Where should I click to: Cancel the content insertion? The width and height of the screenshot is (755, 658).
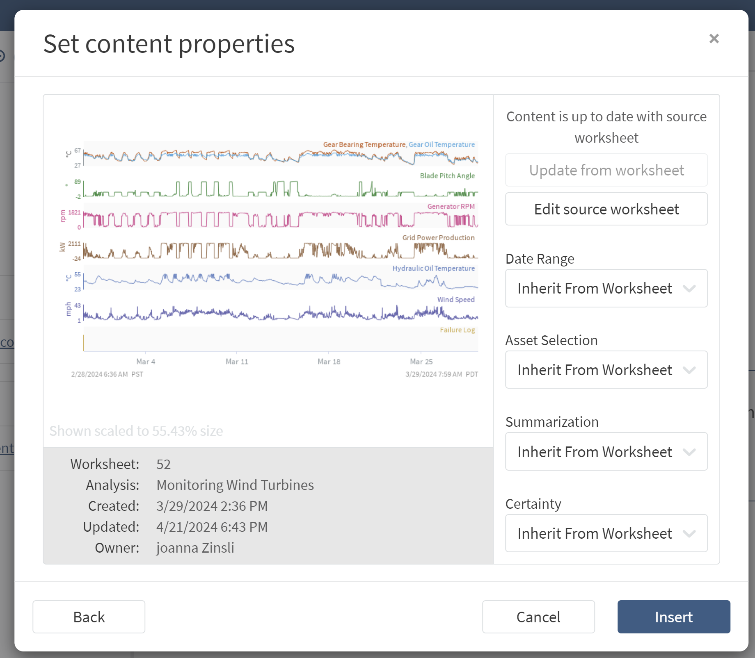538,617
